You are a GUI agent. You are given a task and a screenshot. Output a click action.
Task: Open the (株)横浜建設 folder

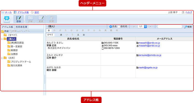[x=17, y=43]
